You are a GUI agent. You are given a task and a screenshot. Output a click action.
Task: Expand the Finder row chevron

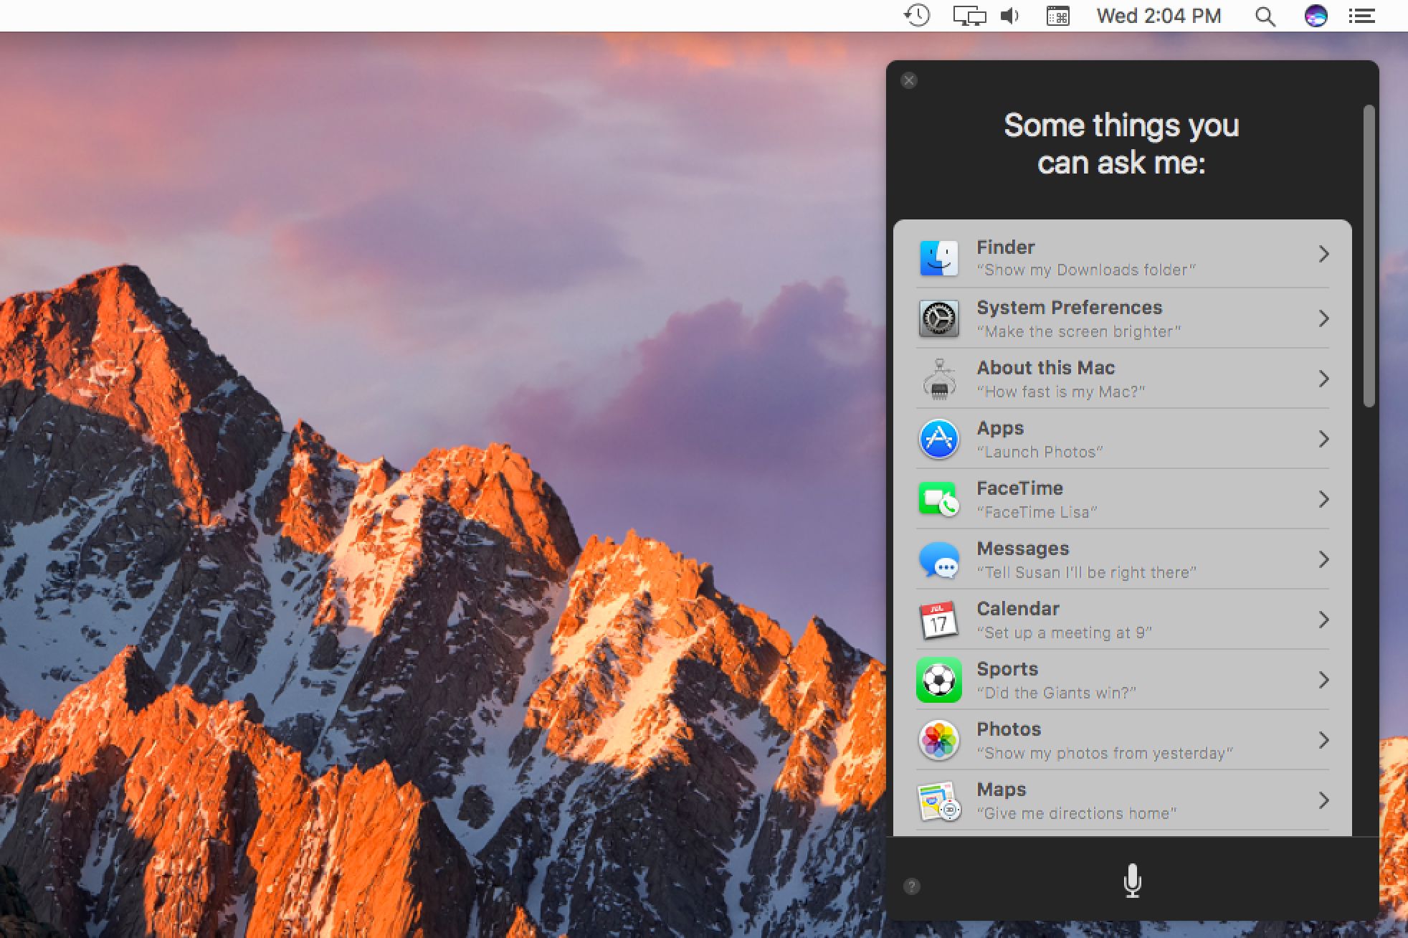tap(1323, 254)
